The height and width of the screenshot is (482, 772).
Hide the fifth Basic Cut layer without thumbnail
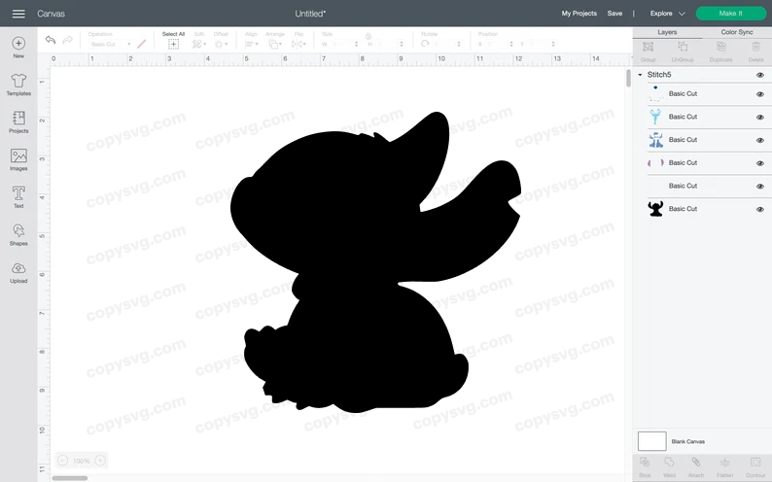click(x=760, y=187)
